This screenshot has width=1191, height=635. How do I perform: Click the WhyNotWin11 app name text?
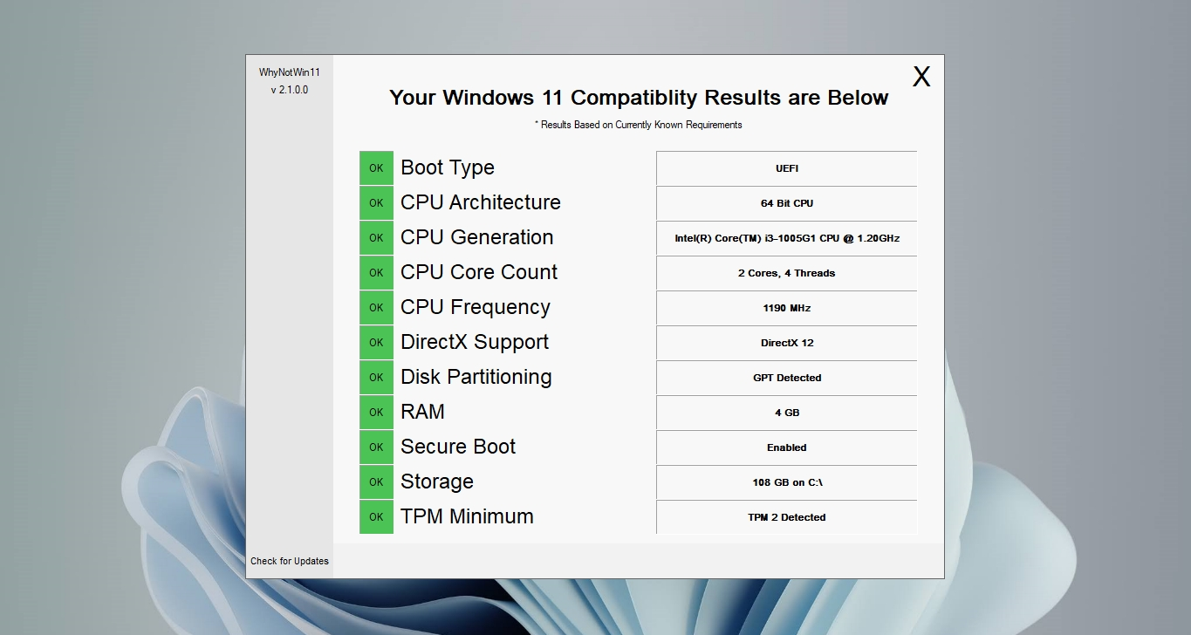pos(290,72)
